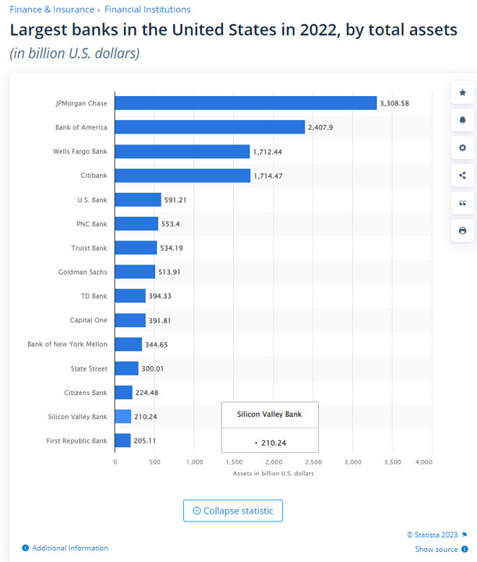Screen dimensions: 477x562
Task: Click the 344.65 value label
Action: click(157, 344)
